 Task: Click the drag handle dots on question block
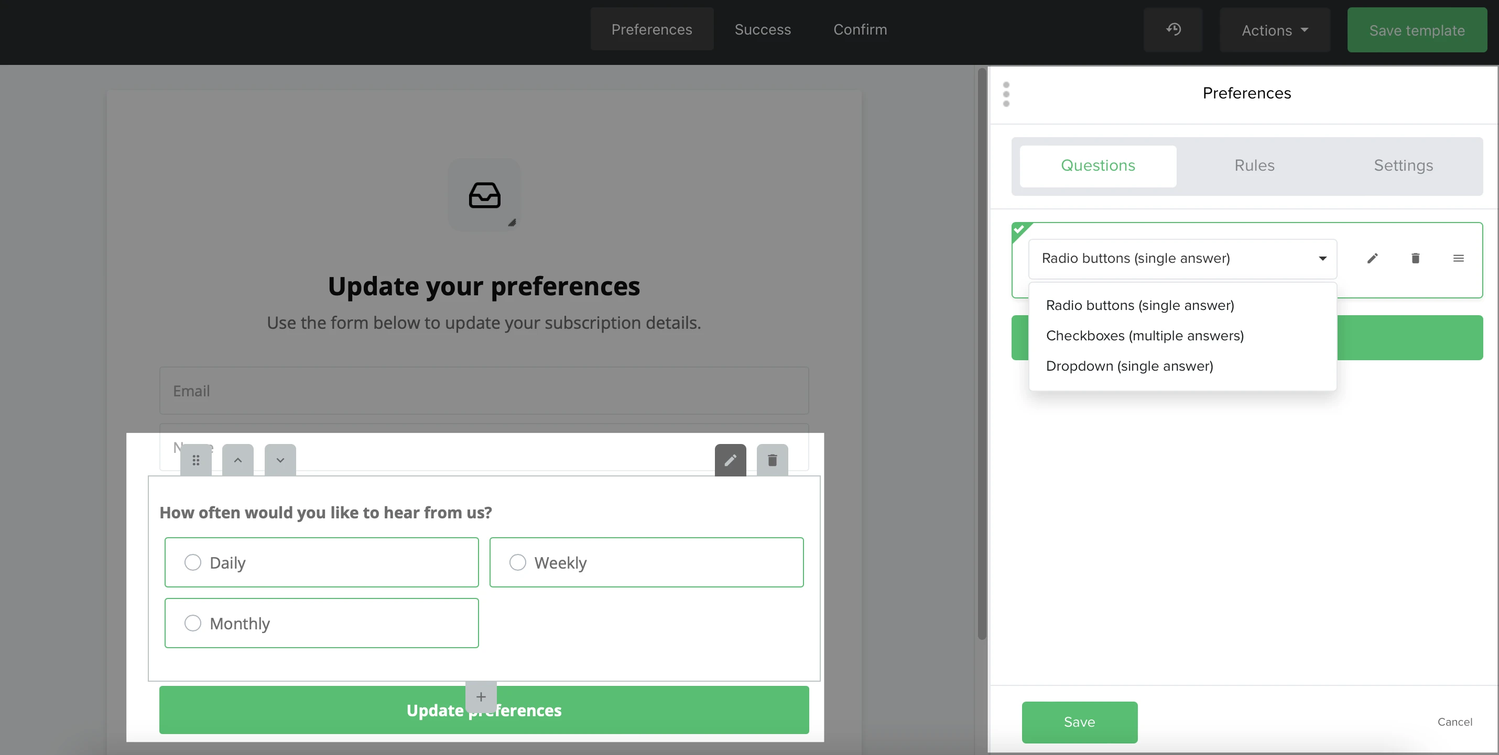(196, 460)
